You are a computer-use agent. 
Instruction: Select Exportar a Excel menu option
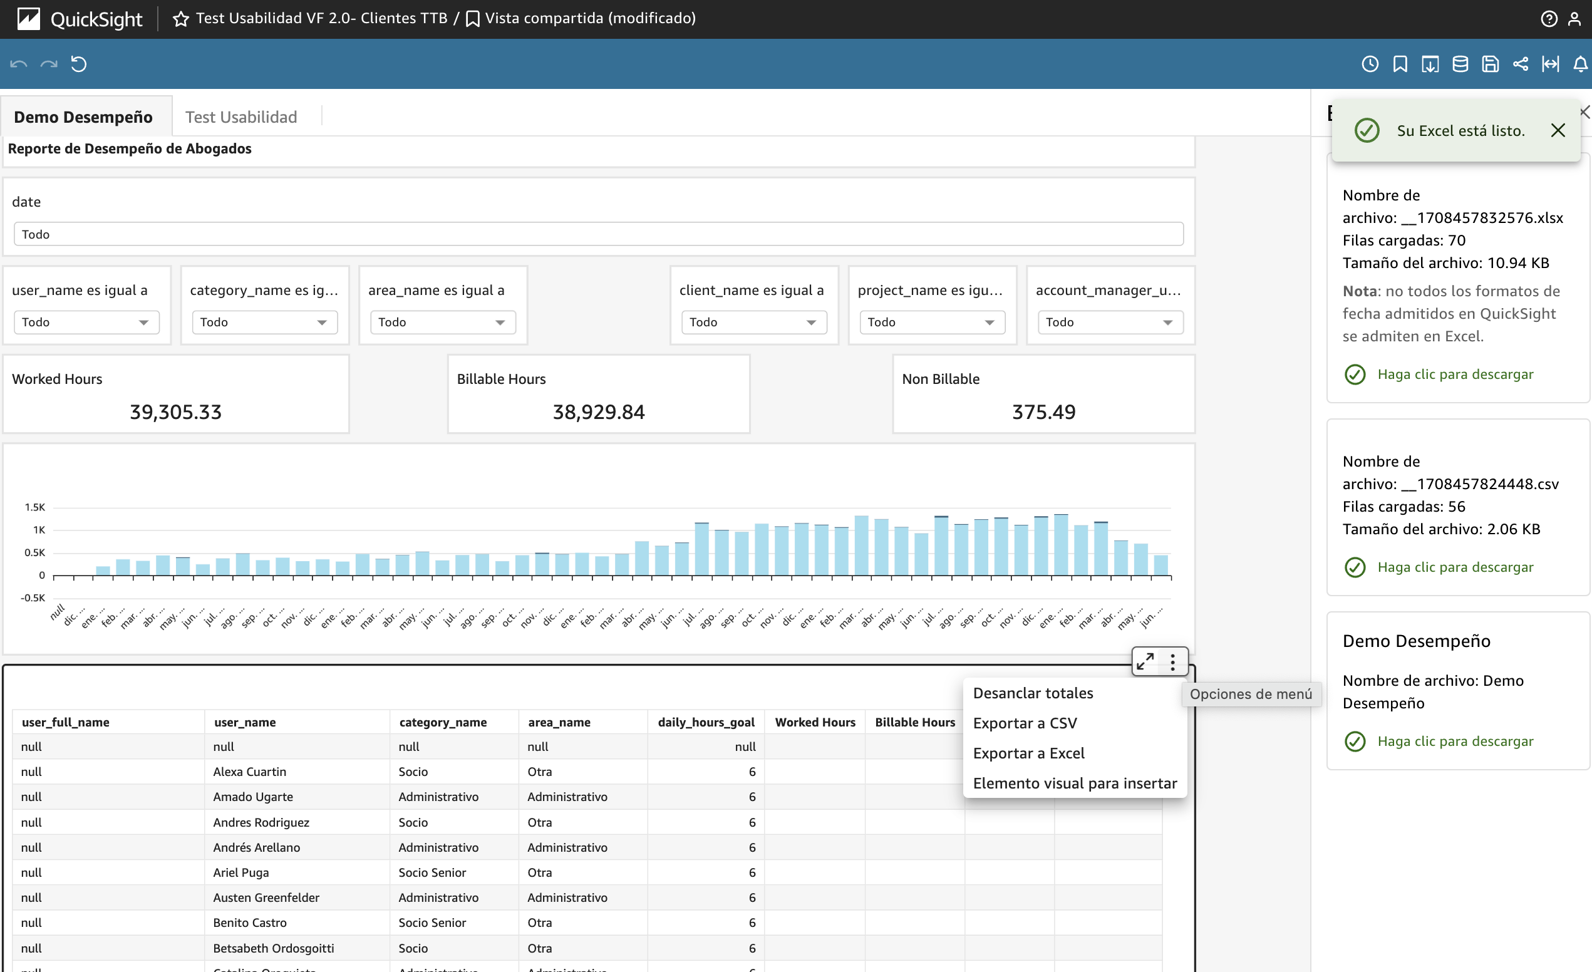coord(1075,753)
